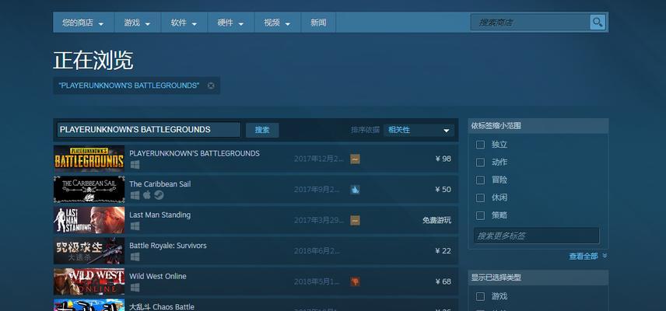Click the PUBG BATTLEGROUNDS game thumbnail
Screen dimensions: 666x311
click(x=89, y=159)
